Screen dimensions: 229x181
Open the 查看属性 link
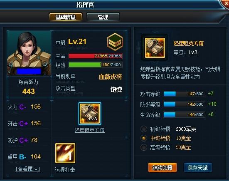point(28,169)
